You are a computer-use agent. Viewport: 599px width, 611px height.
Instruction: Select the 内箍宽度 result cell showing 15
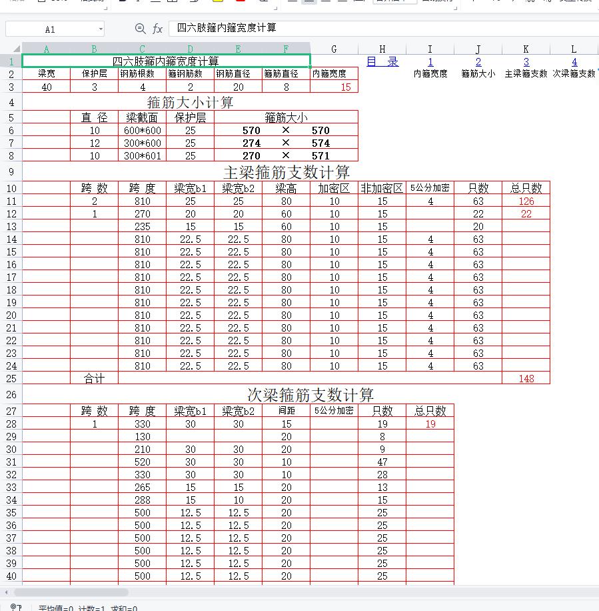pos(334,87)
